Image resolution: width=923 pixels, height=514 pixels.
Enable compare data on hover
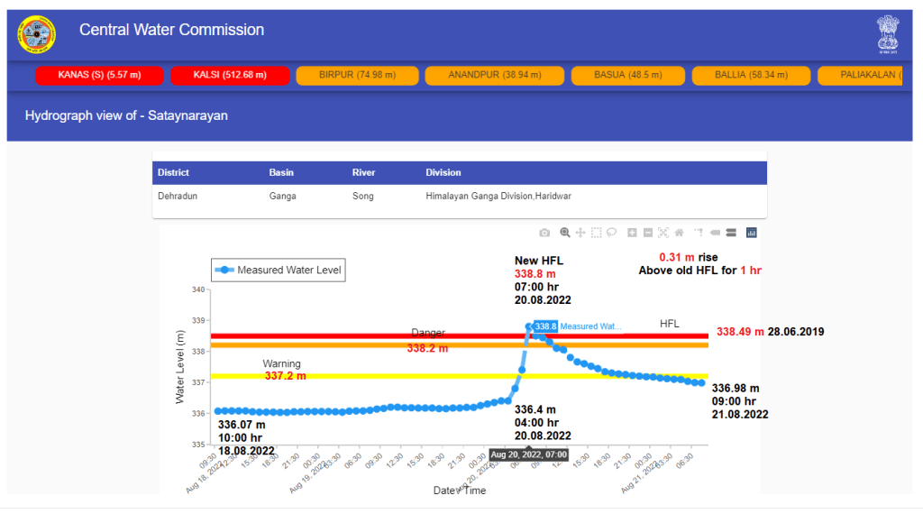[x=731, y=233]
